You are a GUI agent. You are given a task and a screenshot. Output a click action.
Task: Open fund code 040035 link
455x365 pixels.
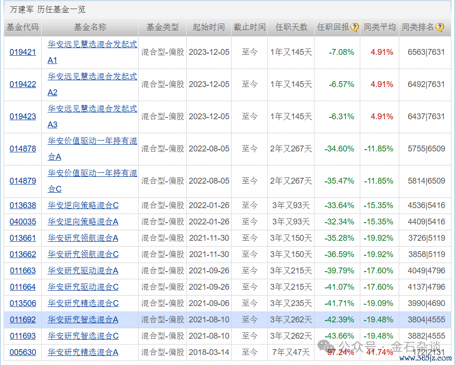pos(23,222)
